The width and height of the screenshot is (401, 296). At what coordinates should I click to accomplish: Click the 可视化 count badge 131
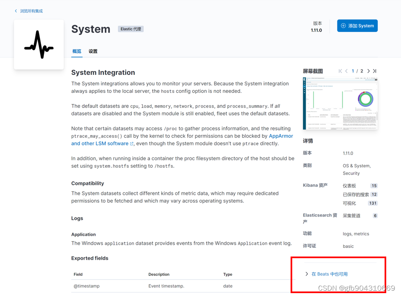[x=373, y=203]
